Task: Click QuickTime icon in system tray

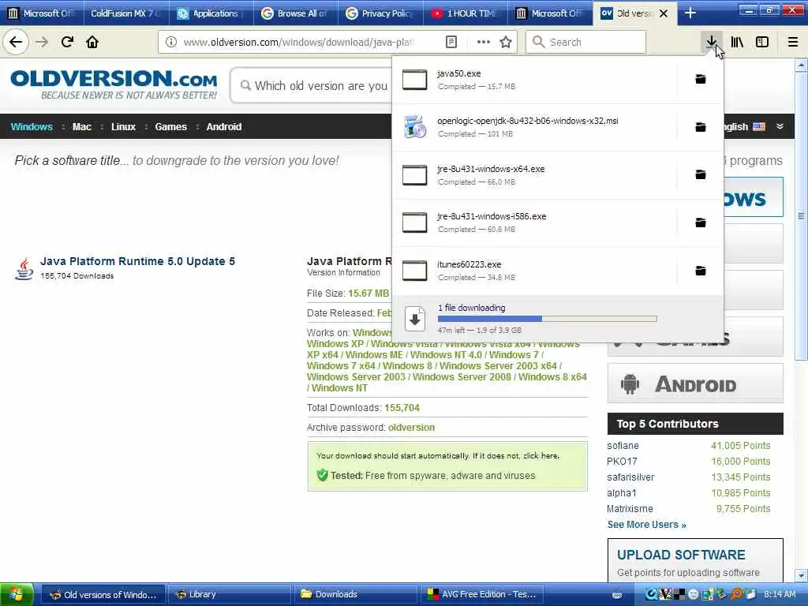Action: (x=651, y=595)
